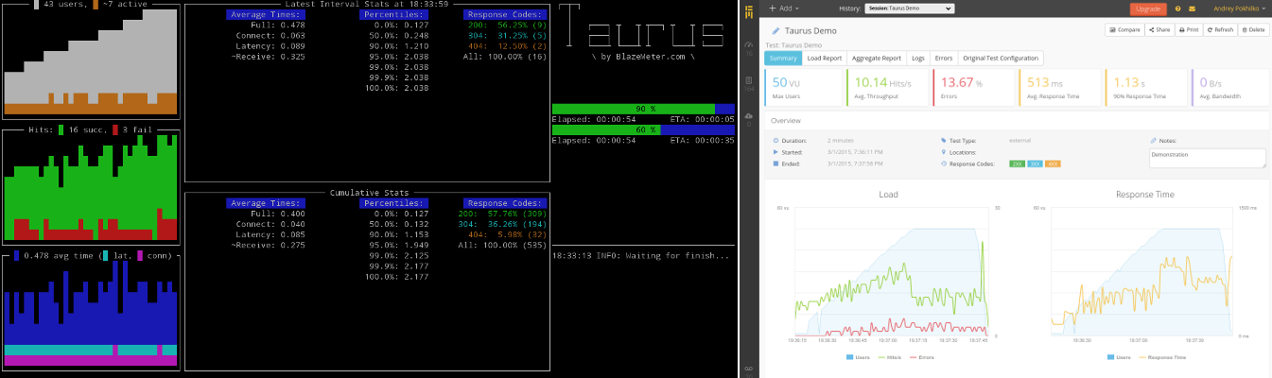Click the help question mark icon
Image resolution: width=1272 pixels, height=378 pixels.
point(1177,9)
